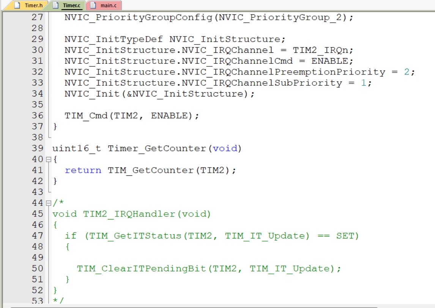Click TIM_ClearITPendingBit on line 50
This screenshot has height=308, width=435.
[141, 269]
